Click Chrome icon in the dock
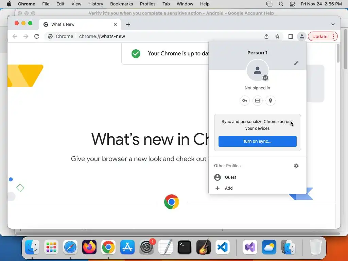This screenshot has height=261, width=348. coord(108,247)
